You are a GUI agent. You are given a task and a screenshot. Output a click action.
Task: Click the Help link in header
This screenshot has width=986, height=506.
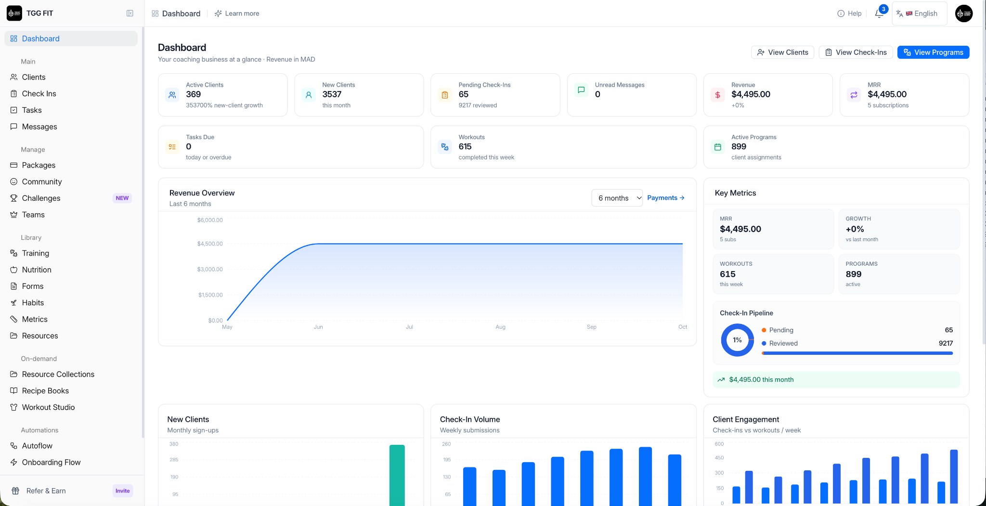849,13
